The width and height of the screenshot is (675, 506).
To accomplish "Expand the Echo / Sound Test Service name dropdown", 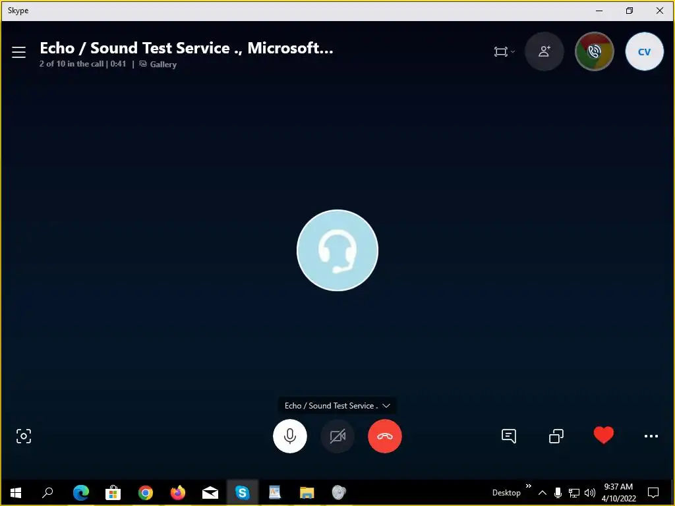I will pyautogui.click(x=337, y=406).
